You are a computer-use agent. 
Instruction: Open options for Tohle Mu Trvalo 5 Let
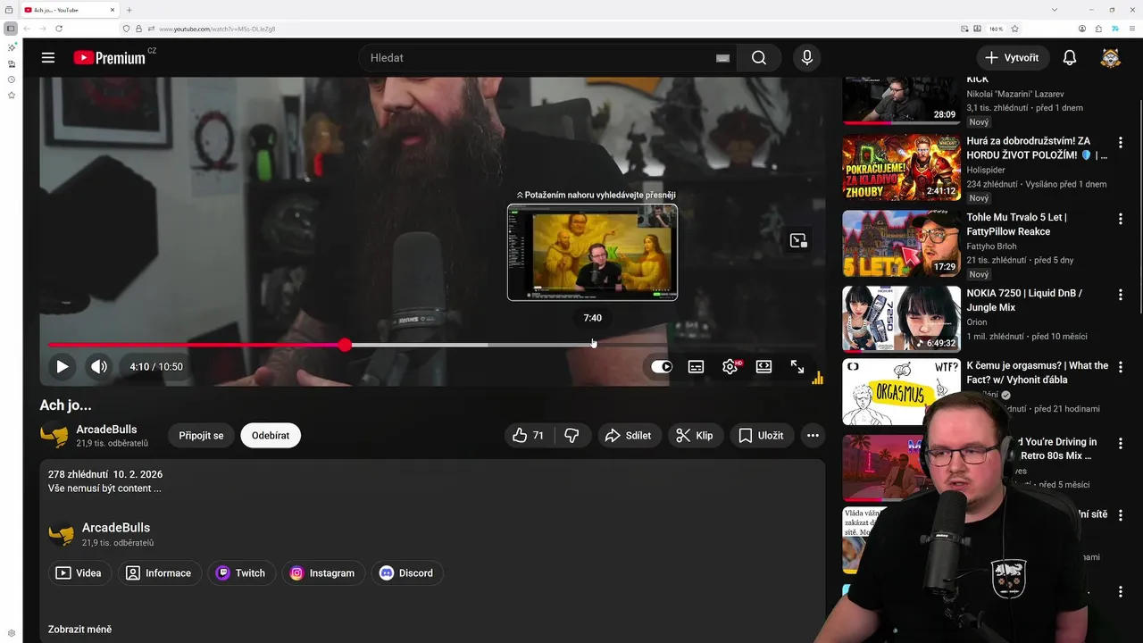tap(1121, 219)
